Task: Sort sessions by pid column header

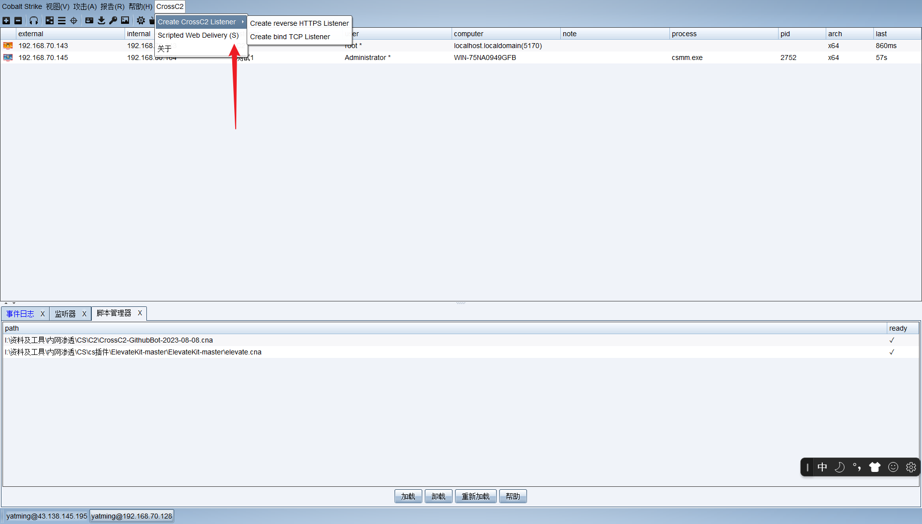Action: point(802,34)
